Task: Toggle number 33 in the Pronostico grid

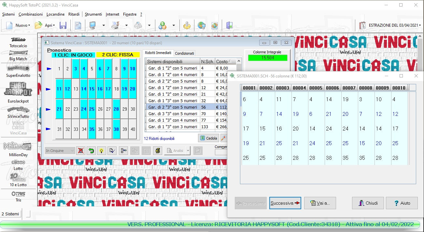Action: [76, 129]
